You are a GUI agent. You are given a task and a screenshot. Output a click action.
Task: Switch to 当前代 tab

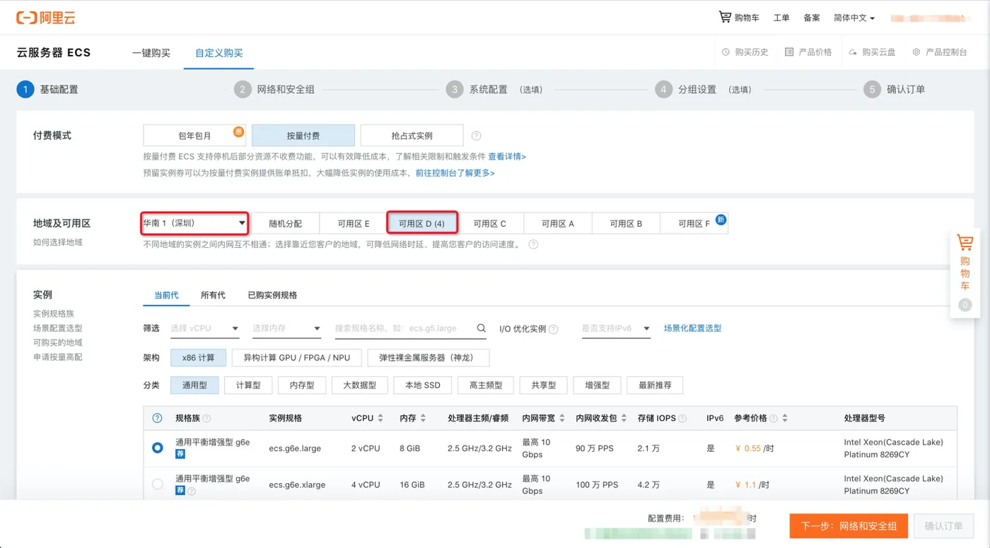click(166, 295)
